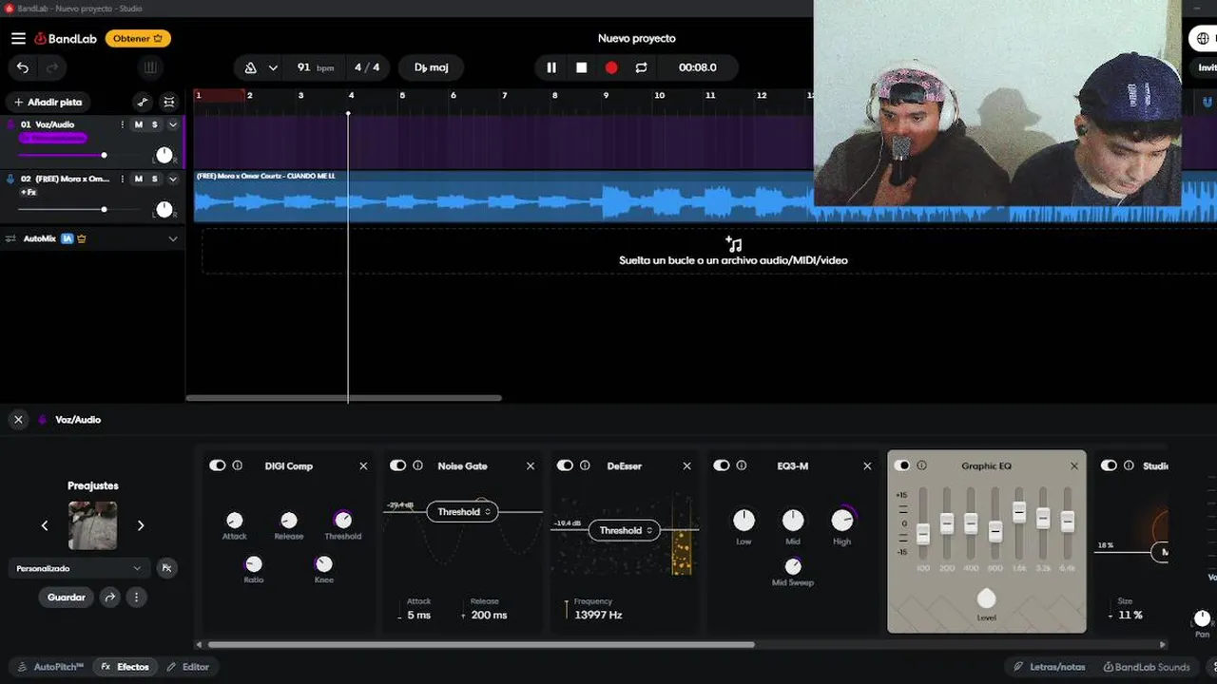Click the 91 bpm tempo field
Screen dimensions: 1217x684
(316, 67)
